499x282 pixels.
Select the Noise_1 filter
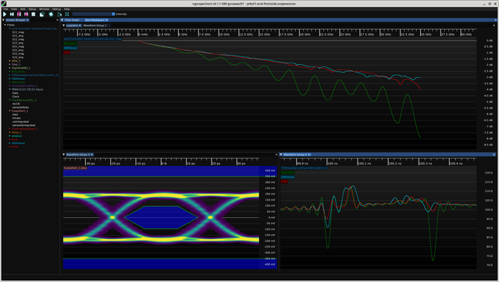click(x=16, y=132)
